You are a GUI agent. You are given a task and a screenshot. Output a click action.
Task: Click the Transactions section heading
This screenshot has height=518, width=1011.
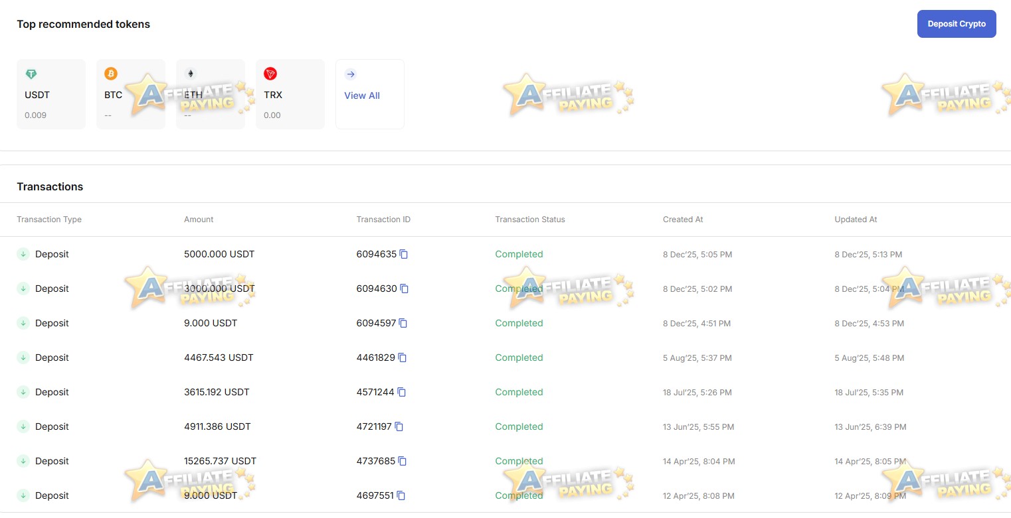click(x=50, y=186)
